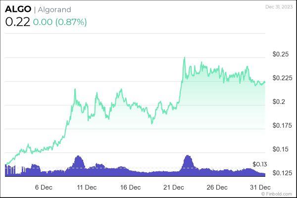Image resolution: width=297 pixels, height=198 pixels.
Task: Click the highest peak of the price line
Action: tap(185, 57)
